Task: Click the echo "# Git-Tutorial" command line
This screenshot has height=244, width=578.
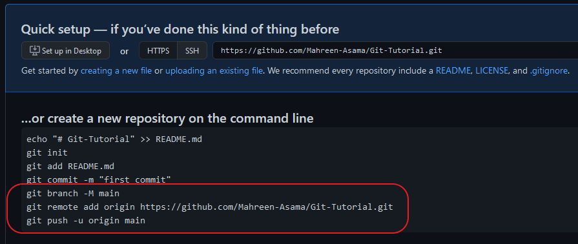Action: [114, 139]
